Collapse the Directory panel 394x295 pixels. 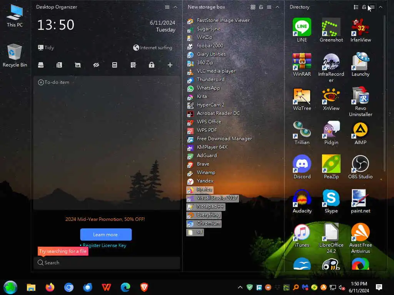coord(381,7)
